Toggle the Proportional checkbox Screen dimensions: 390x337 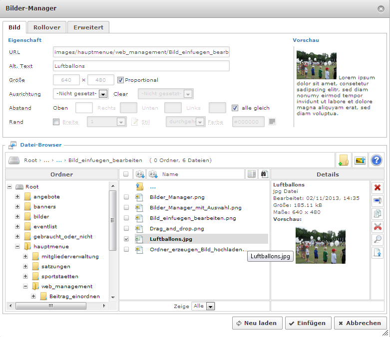point(120,80)
